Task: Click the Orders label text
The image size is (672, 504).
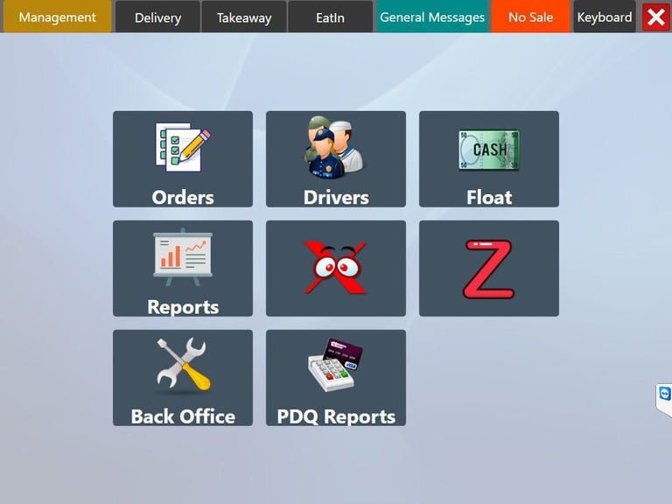Action: point(183,197)
